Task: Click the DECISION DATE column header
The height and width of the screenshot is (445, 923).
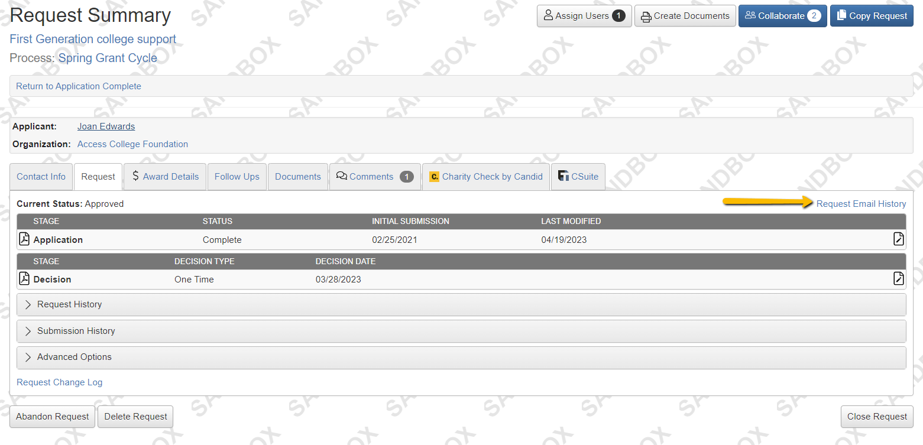Action: 345,261
